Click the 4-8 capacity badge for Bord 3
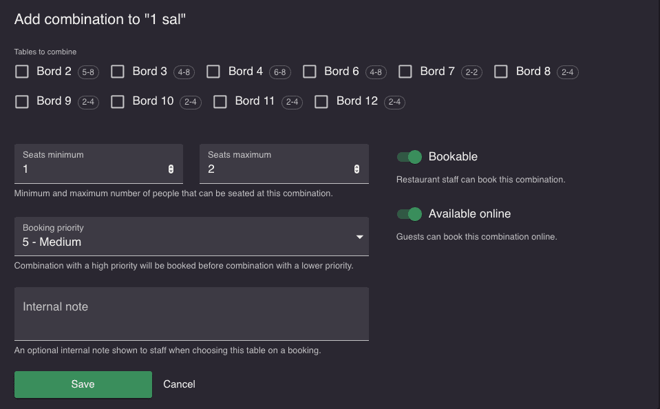The image size is (660, 409). click(x=184, y=72)
